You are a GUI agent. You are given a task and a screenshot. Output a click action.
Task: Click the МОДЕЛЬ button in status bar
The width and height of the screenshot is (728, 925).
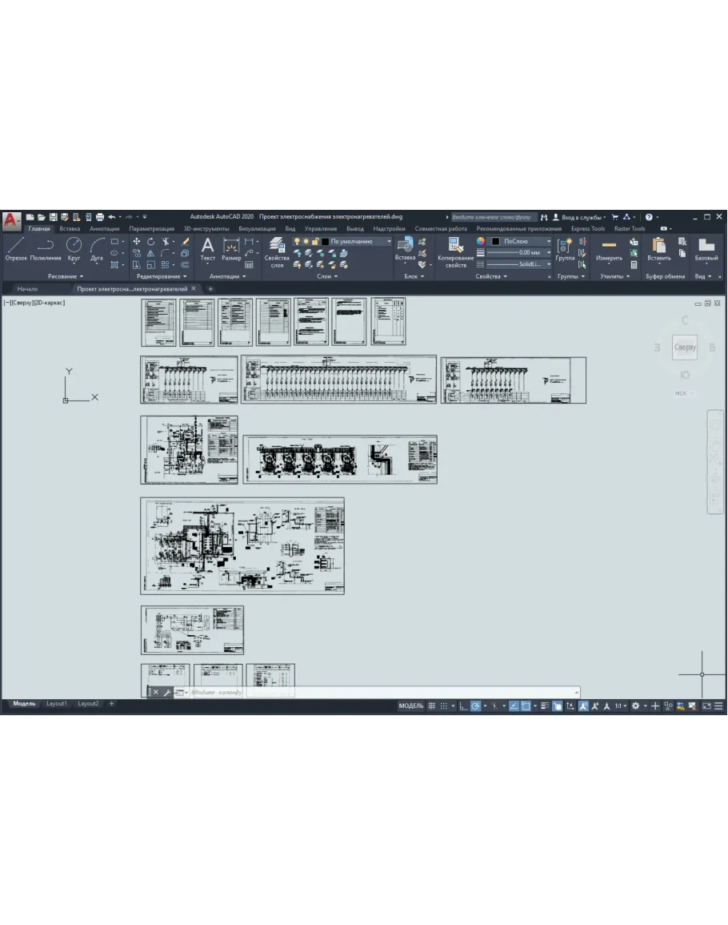coord(410,706)
